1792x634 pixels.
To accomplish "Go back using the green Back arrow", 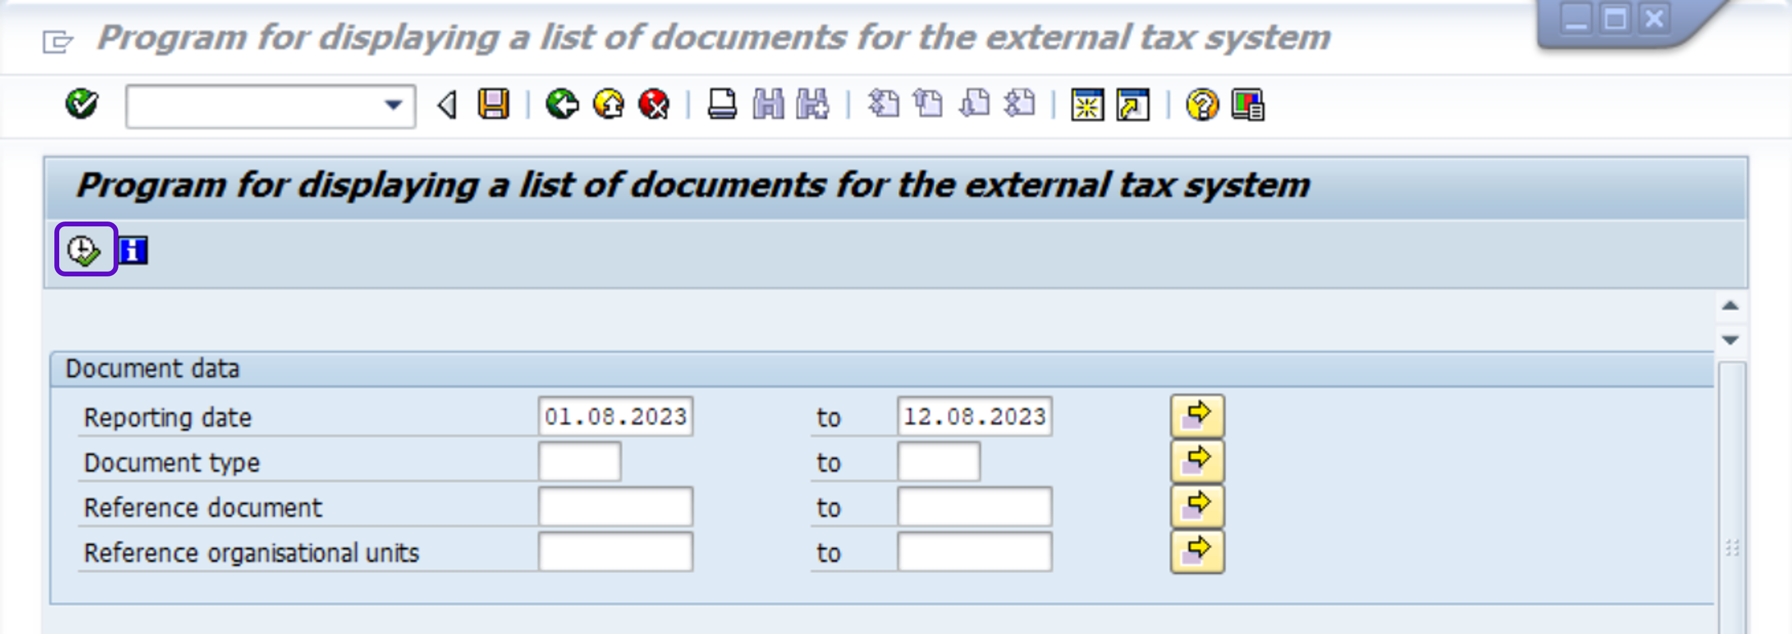I will (562, 105).
